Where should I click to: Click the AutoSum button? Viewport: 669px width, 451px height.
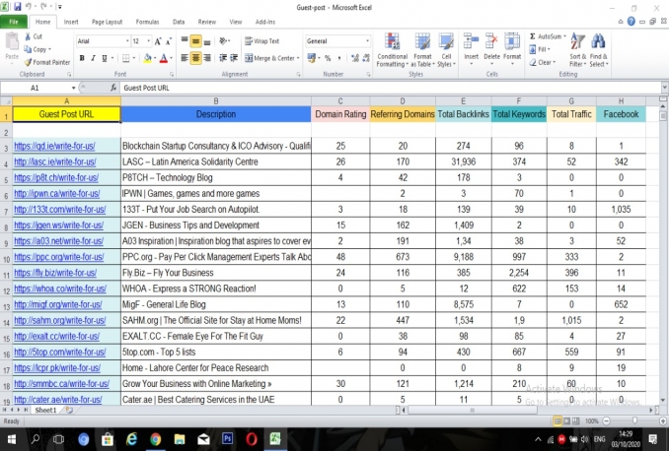point(544,35)
